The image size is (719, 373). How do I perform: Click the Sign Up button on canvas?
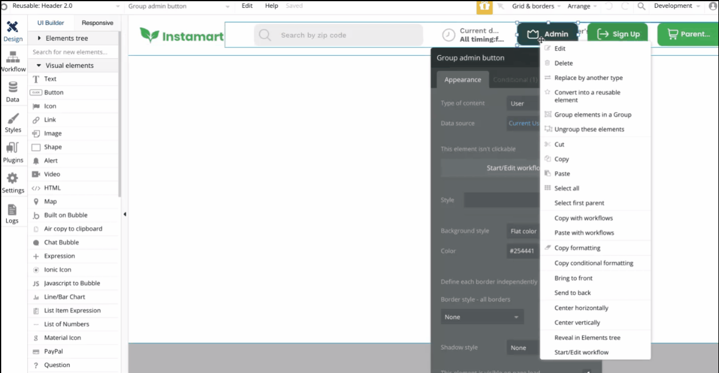point(617,34)
